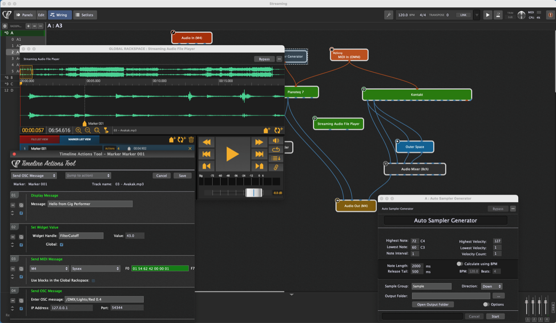The image size is (556, 323).
Task: Open the Sysex message type dropdown
Action: click(96, 269)
